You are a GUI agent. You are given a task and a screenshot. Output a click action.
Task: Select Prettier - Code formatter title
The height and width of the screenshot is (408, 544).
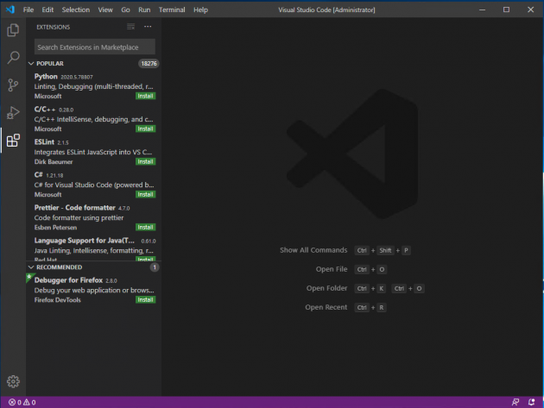point(75,208)
